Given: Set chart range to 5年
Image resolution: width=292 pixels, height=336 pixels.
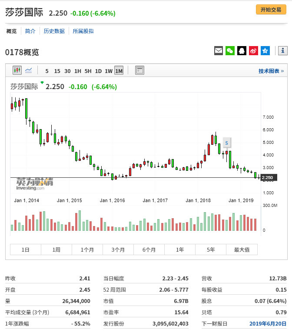Looking at the screenshot, I should [211, 250].
